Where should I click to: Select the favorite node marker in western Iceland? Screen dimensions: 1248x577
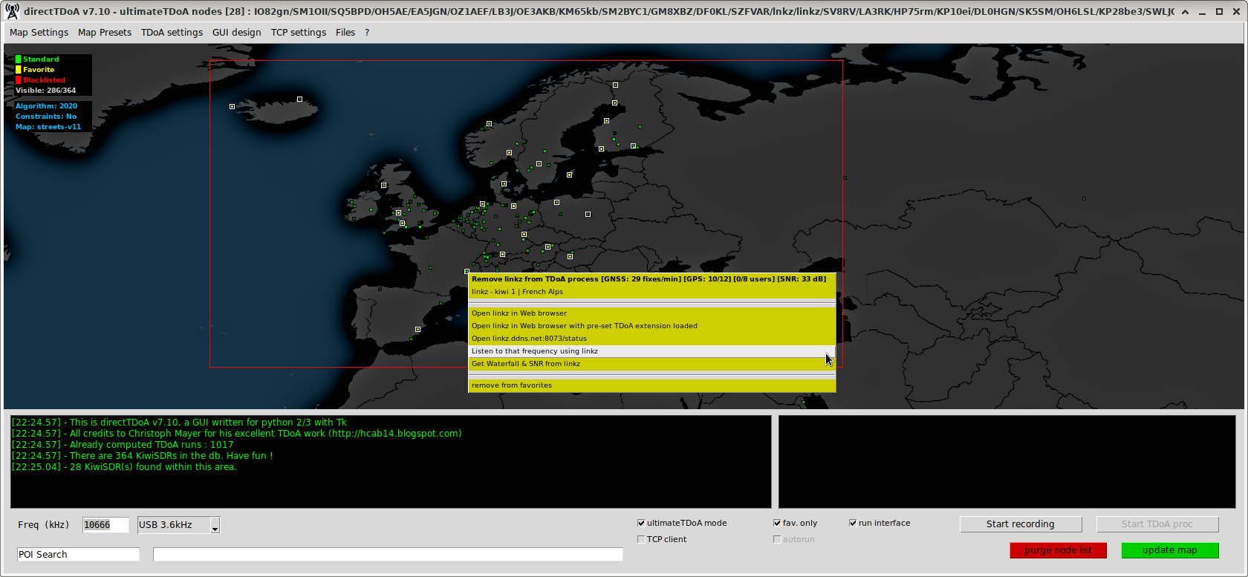(233, 107)
